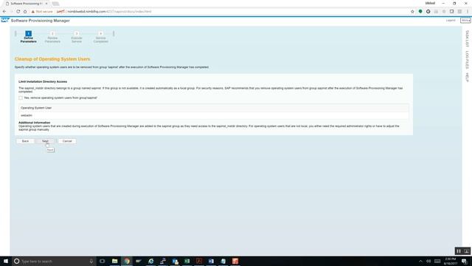472x266 pixels.
Task: Reload the page with the refresh icon
Action: 18,12
